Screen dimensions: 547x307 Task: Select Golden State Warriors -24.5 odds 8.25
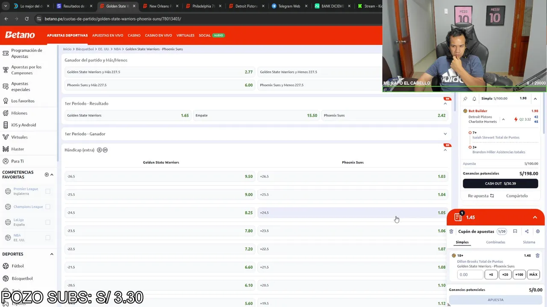(159, 213)
